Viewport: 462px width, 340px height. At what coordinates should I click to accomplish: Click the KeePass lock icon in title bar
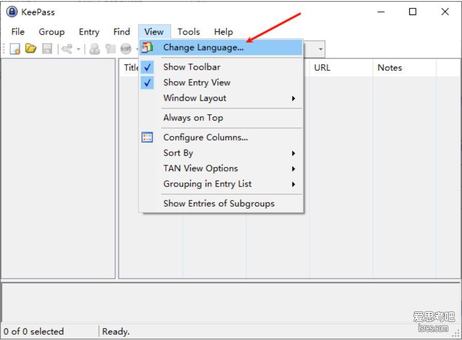[x=12, y=12]
